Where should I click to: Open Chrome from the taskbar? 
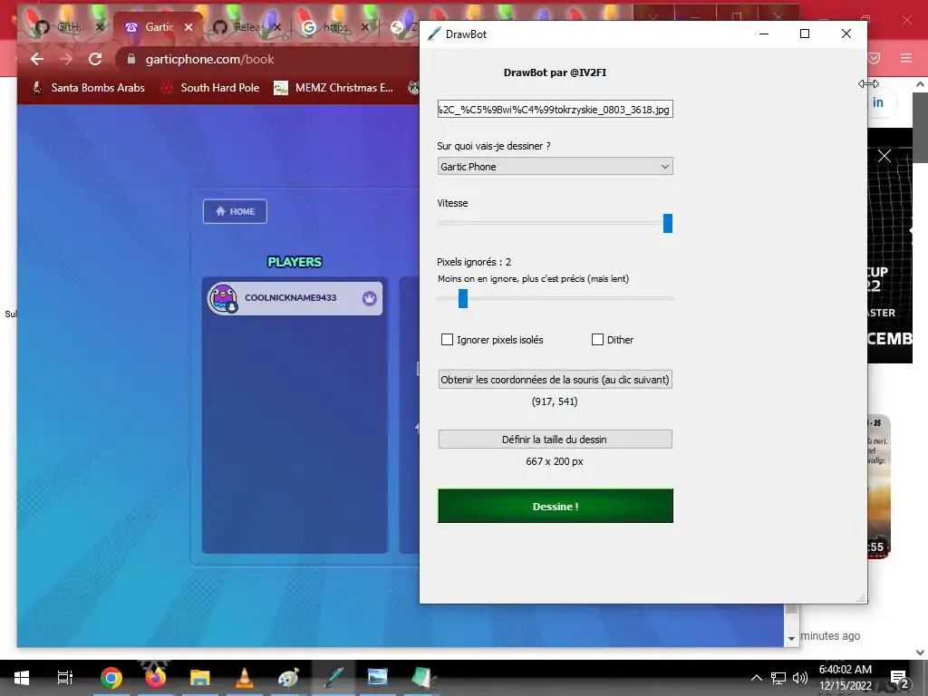pyautogui.click(x=111, y=678)
